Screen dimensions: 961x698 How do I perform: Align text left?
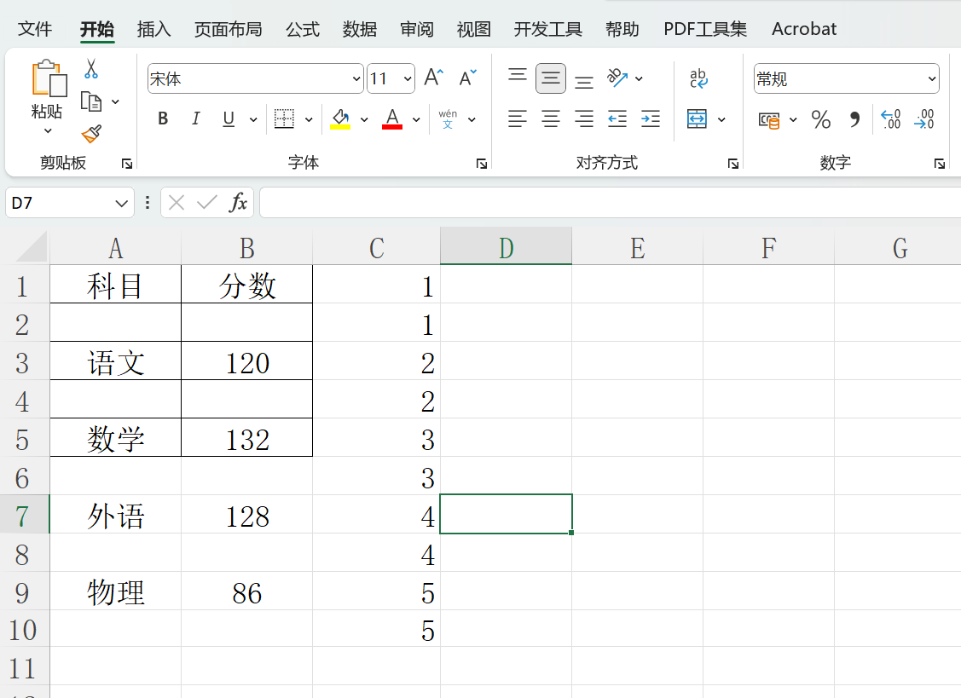(x=518, y=118)
